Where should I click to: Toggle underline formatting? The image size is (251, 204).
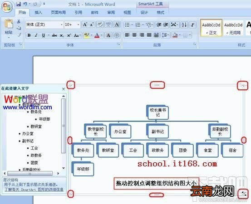(x=44, y=35)
